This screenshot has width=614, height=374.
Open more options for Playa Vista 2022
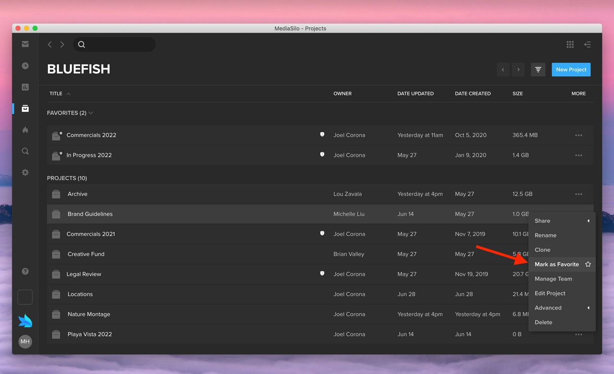[x=579, y=335]
